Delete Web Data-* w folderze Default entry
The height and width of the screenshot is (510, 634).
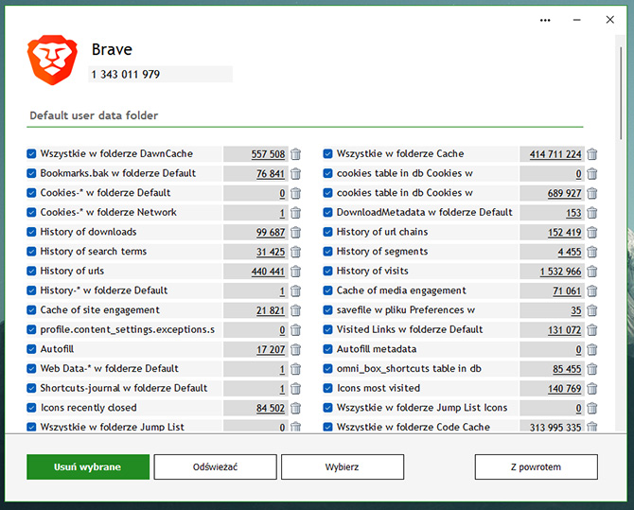295,369
